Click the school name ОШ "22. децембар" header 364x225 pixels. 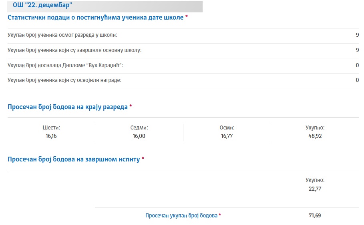pyautogui.click(x=42, y=5)
